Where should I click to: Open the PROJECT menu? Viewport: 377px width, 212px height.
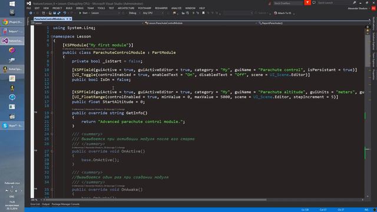coord(57,8)
